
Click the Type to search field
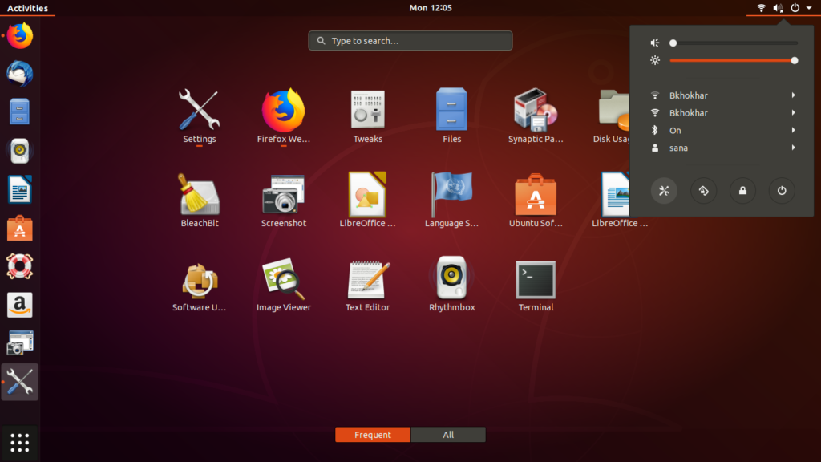click(410, 40)
